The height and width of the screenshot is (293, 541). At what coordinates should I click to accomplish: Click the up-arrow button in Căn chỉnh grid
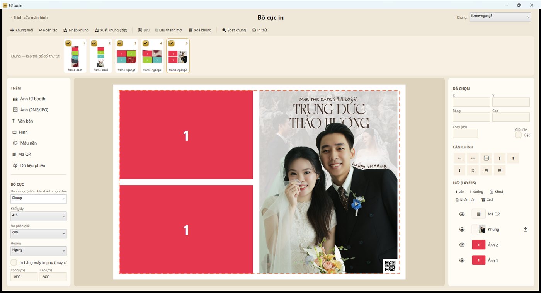[500, 158]
